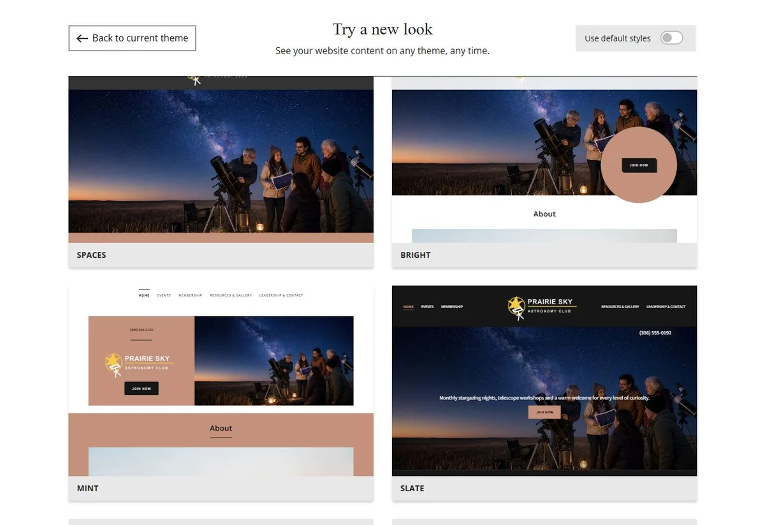Open Leadership & Contact in Slate preview

pyautogui.click(x=666, y=307)
